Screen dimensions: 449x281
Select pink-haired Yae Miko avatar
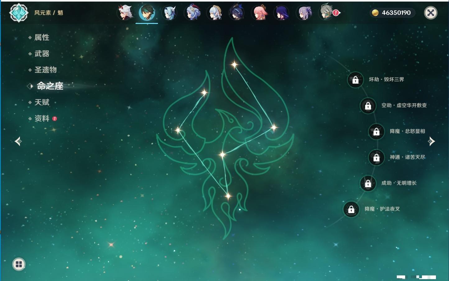pos(259,13)
